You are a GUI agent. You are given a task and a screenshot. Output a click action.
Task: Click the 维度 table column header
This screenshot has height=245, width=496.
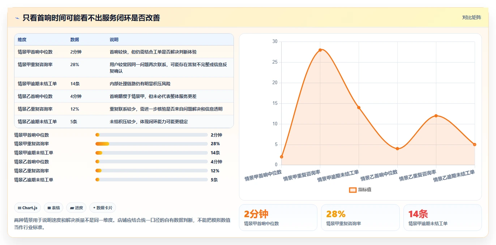click(22, 40)
